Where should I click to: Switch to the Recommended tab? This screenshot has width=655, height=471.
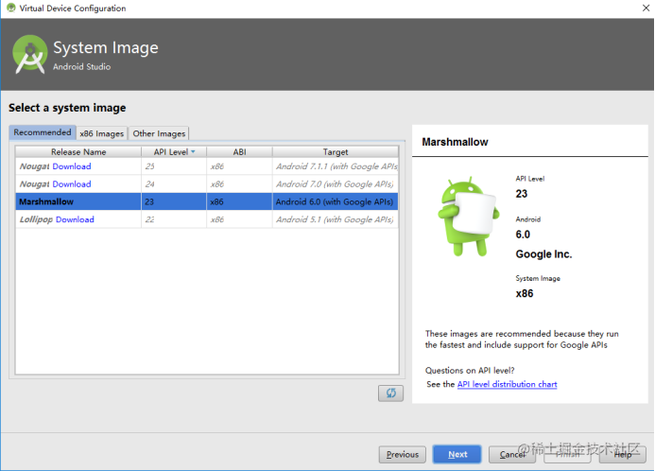pyautogui.click(x=43, y=132)
